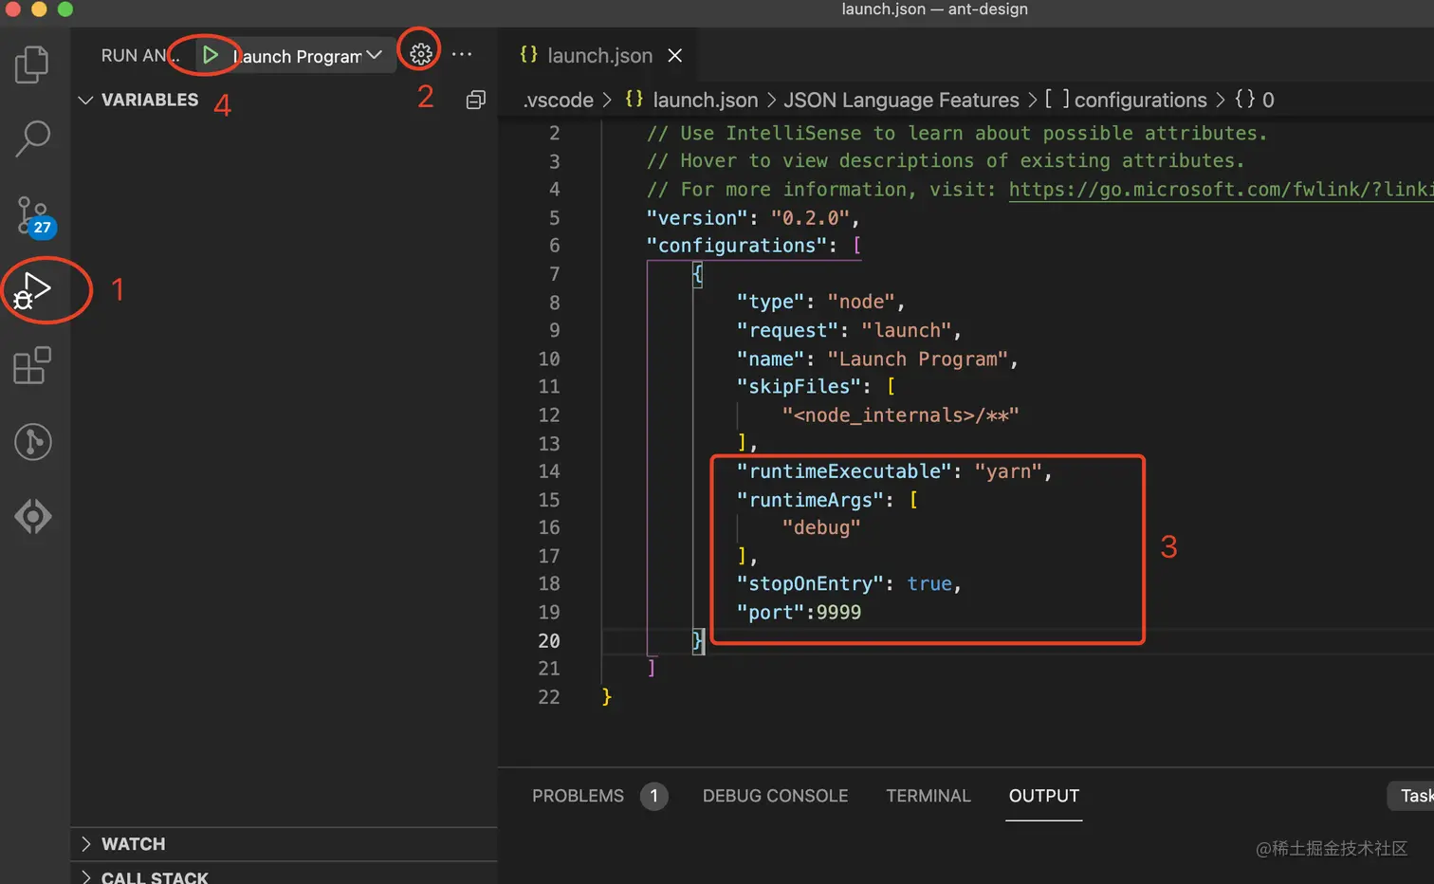Screen dimensions: 1434x884
Task: Click the port value 9999
Action: click(838, 612)
